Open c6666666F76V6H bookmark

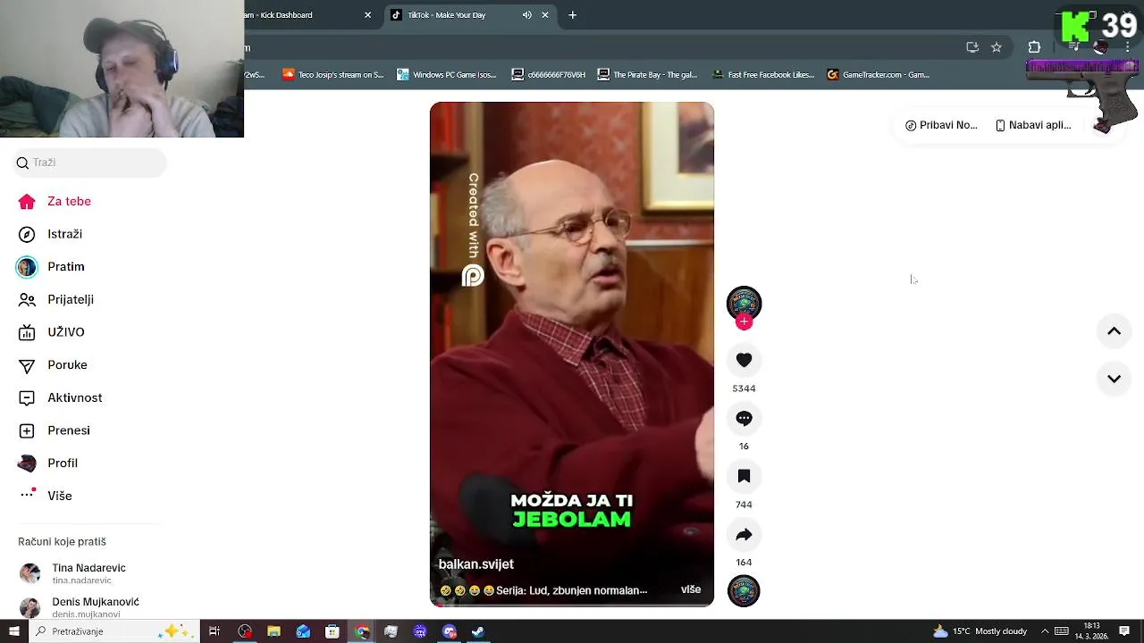pyautogui.click(x=549, y=75)
